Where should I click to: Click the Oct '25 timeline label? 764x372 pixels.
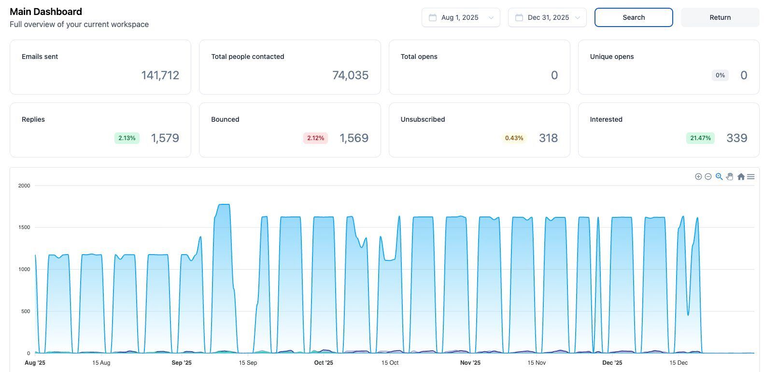pyautogui.click(x=324, y=363)
